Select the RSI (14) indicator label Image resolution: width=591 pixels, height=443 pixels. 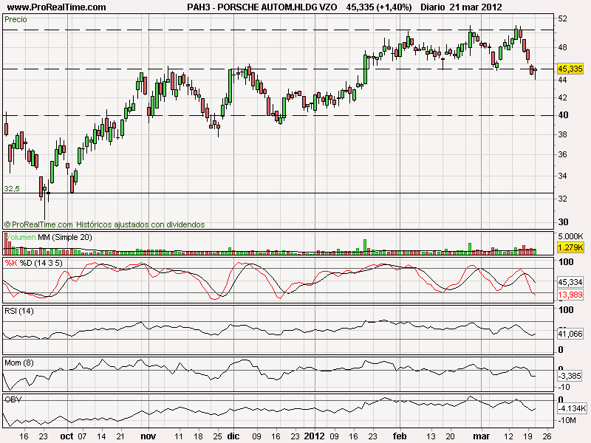(x=19, y=311)
